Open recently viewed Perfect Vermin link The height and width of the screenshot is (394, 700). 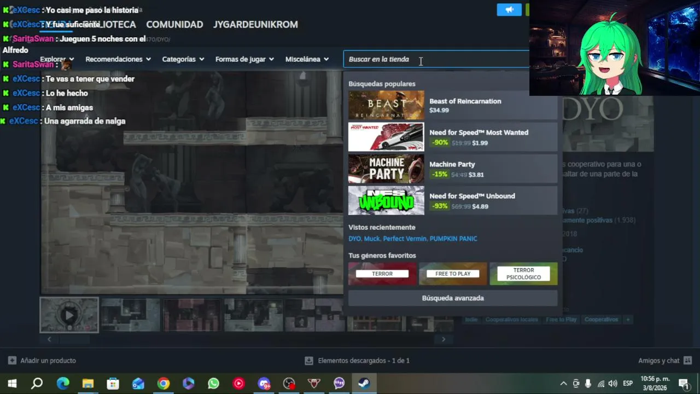pos(405,239)
